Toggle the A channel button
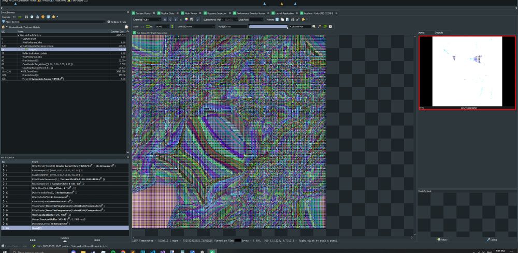Image resolution: width=518 pixels, height=253 pixels. (x=181, y=20)
